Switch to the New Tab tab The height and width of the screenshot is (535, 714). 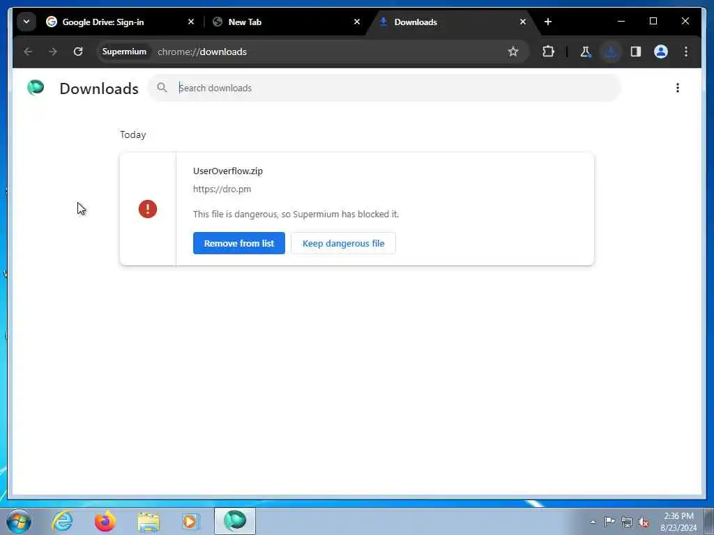point(285,22)
